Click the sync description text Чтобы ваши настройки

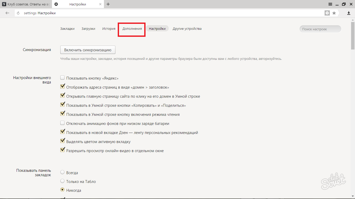pos(171,59)
